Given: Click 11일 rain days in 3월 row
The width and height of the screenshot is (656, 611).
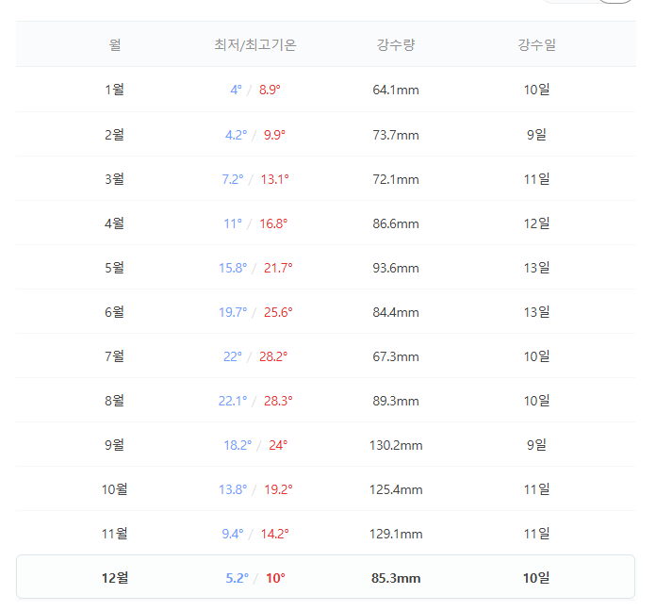Looking at the screenshot, I should (x=536, y=179).
